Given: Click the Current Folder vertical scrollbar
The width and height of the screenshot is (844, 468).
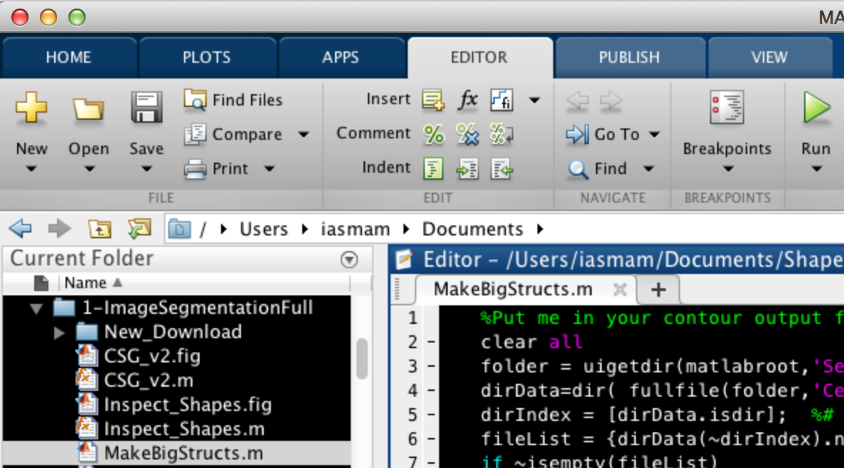Looking at the screenshot, I should (361, 359).
